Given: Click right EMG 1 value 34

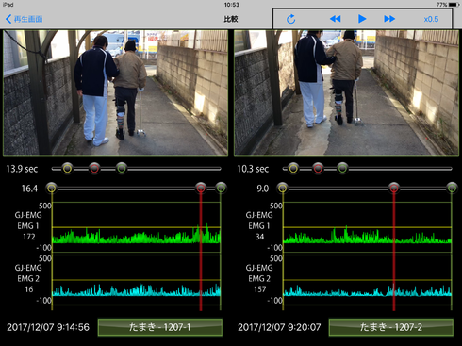Looking at the screenshot, I should [259, 237].
